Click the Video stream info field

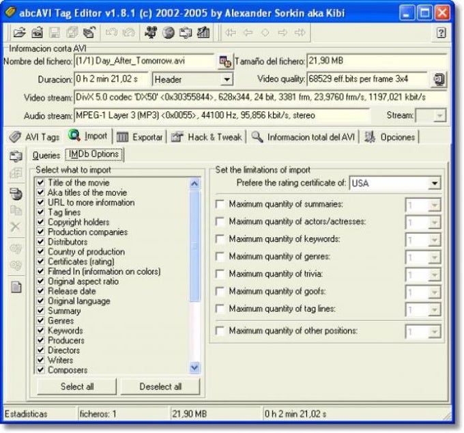coord(260,97)
